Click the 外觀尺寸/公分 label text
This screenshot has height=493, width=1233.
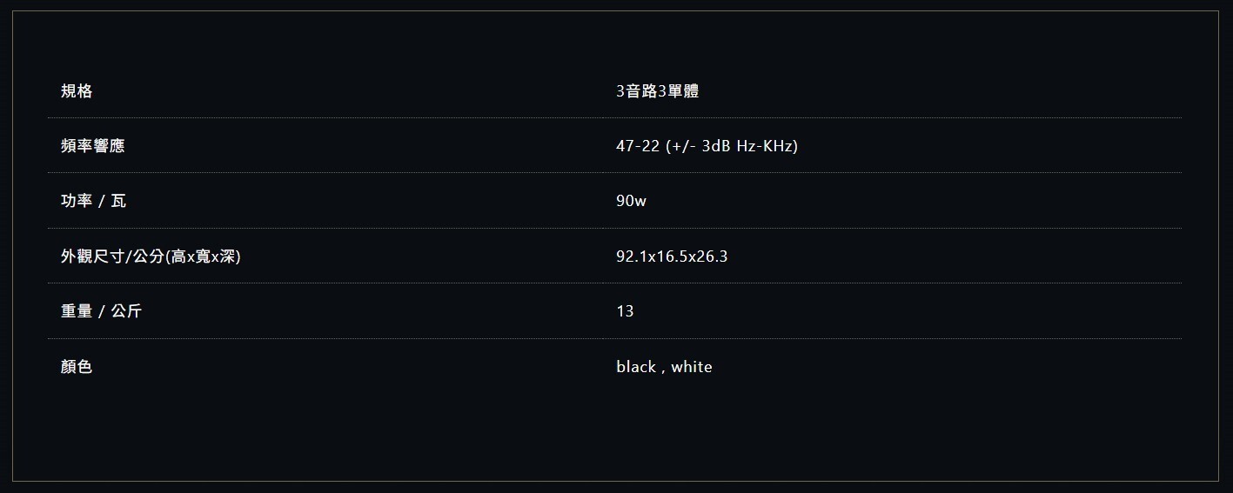click(x=112, y=256)
